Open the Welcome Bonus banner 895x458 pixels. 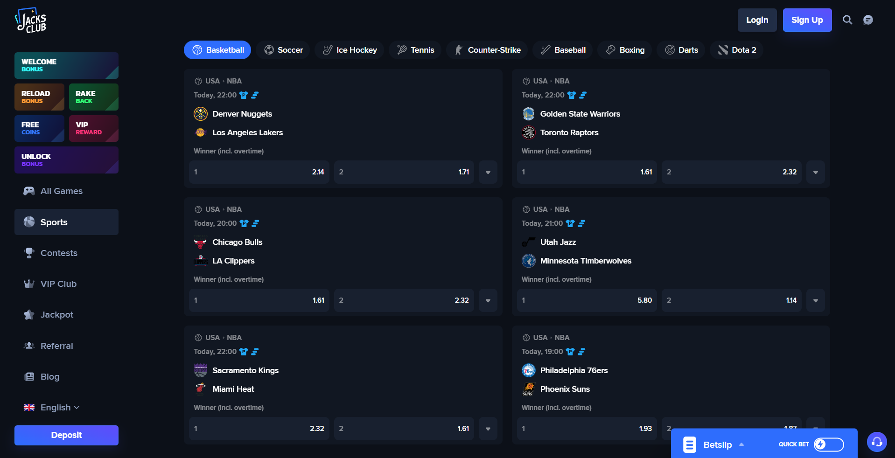click(x=66, y=65)
